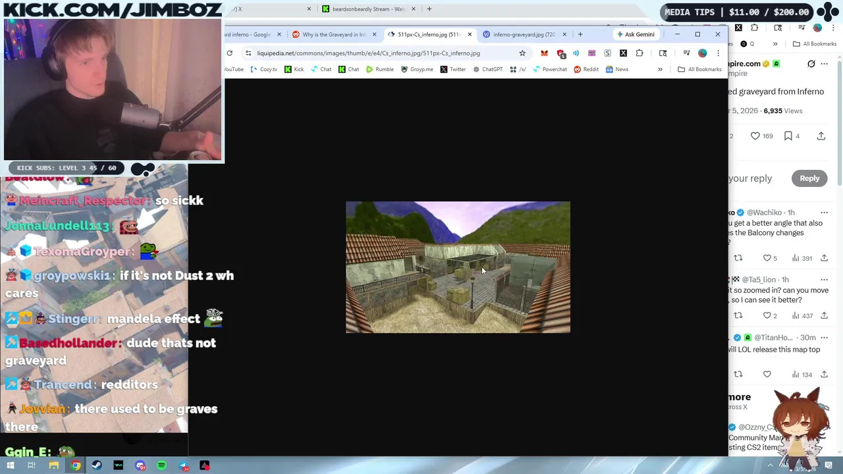Open All Bookmarks folder in back window

coord(815,44)
